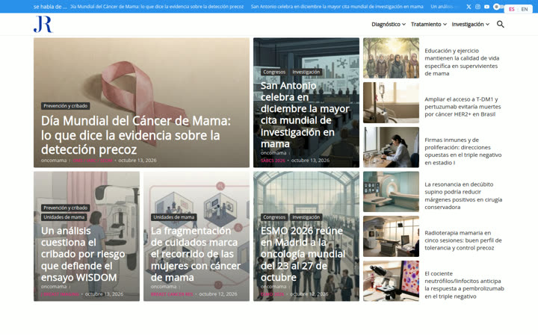Click the microscope and blood cells thumbnail

pos(391,281)
